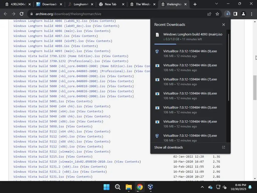Open Windows Vista build 5098.iso link
Viewport: 257px width, 193px height.
point(39,126)
